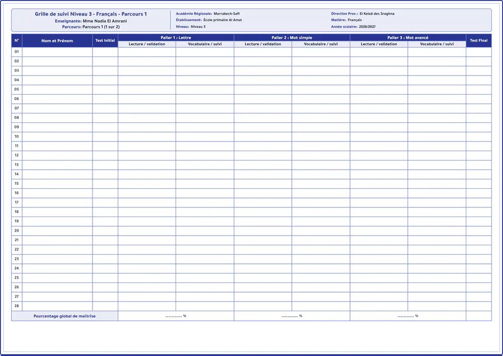Viewport: 503px width, 356px height.
Task: Select the 'Test Initial' column header
Action: (105, 41)
